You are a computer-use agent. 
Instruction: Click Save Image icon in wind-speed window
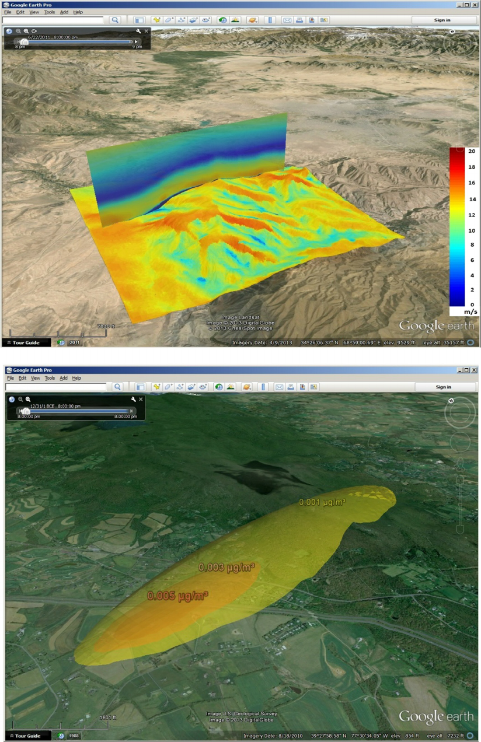312,20
